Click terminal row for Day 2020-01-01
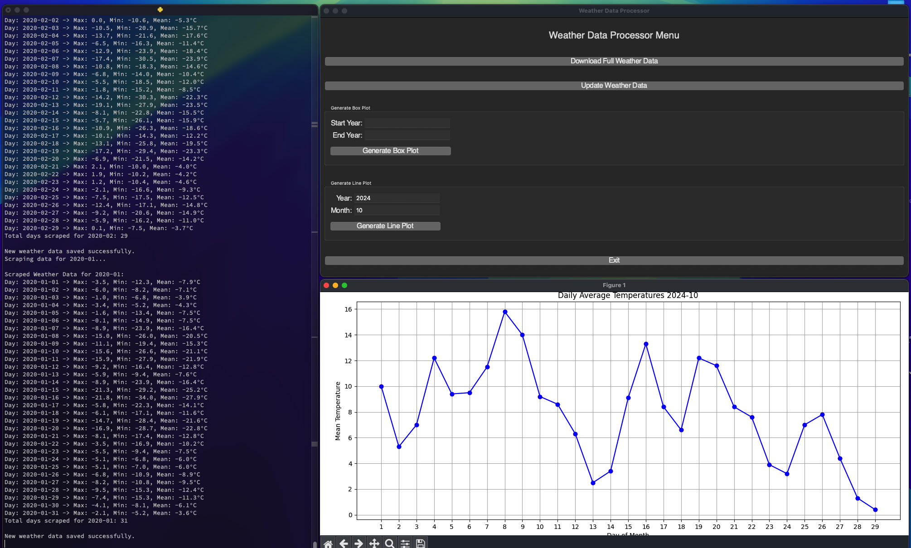This screenshot has height=548, width=911. coord(102,282)
